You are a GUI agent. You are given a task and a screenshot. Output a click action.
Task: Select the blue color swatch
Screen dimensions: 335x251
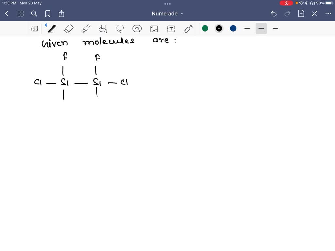(233, 28)
